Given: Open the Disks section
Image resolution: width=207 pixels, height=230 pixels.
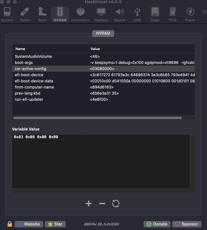Looking at the screenshot, I should click(x=155, y=14).
